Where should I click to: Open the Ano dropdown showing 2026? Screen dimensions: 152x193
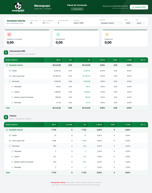(x=129, y=23)
